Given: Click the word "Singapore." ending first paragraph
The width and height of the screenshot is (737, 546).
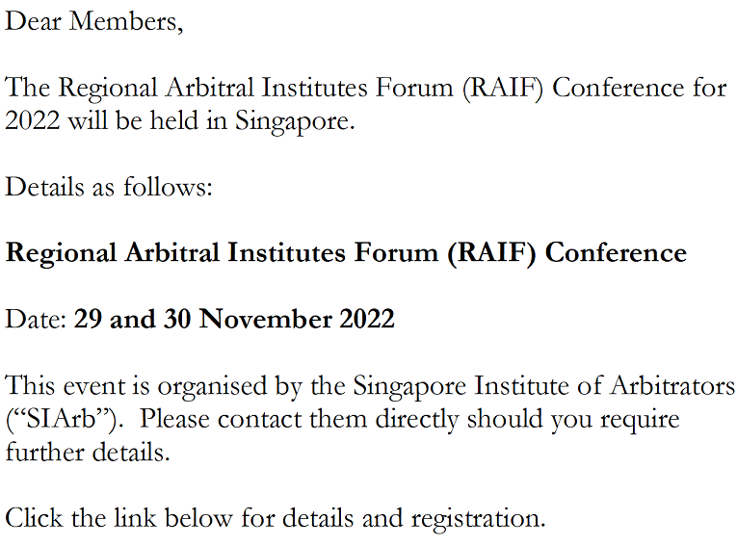Looking at the screenshot, I should coord(296,123).
